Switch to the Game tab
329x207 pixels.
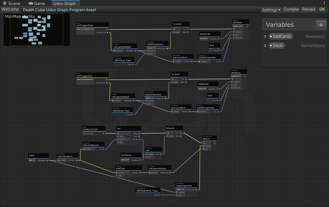[37, 3]
